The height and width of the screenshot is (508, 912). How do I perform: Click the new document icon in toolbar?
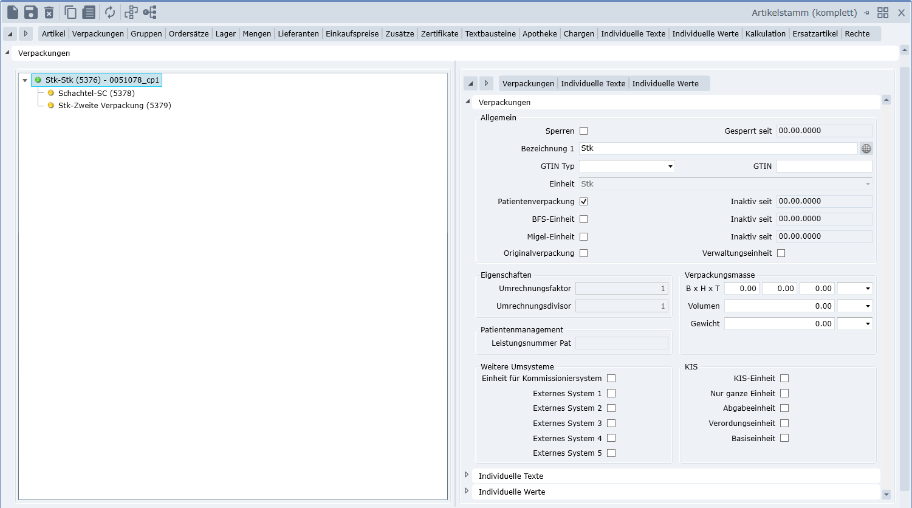tap(13, 12)
